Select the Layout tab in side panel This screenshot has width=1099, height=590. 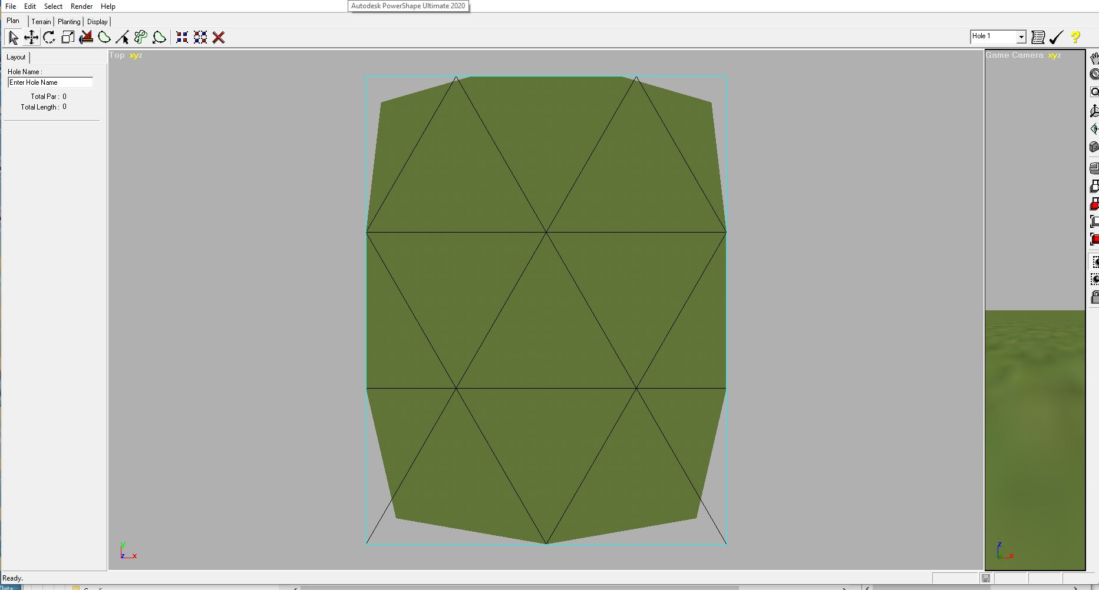pos(16,57)
